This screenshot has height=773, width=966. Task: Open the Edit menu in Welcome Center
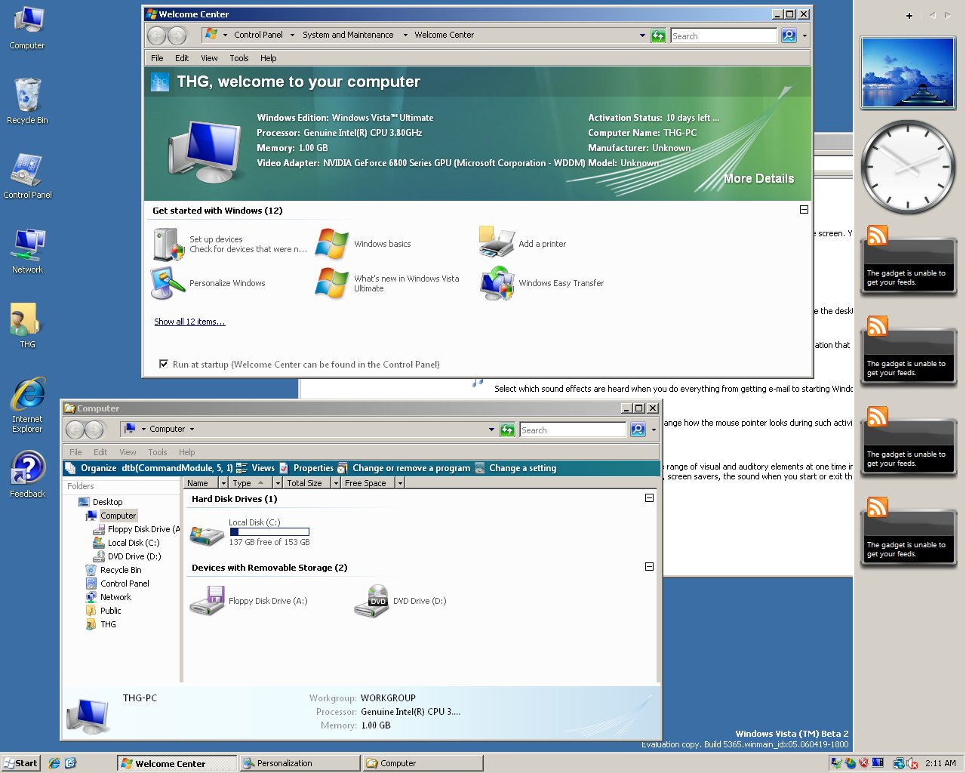[182, 58]
